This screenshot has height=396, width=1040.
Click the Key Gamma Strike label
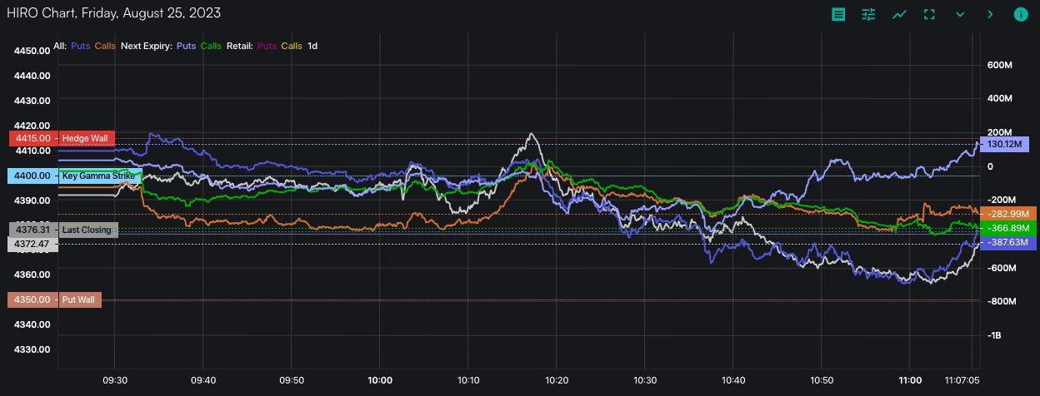[x=74, y=176]
